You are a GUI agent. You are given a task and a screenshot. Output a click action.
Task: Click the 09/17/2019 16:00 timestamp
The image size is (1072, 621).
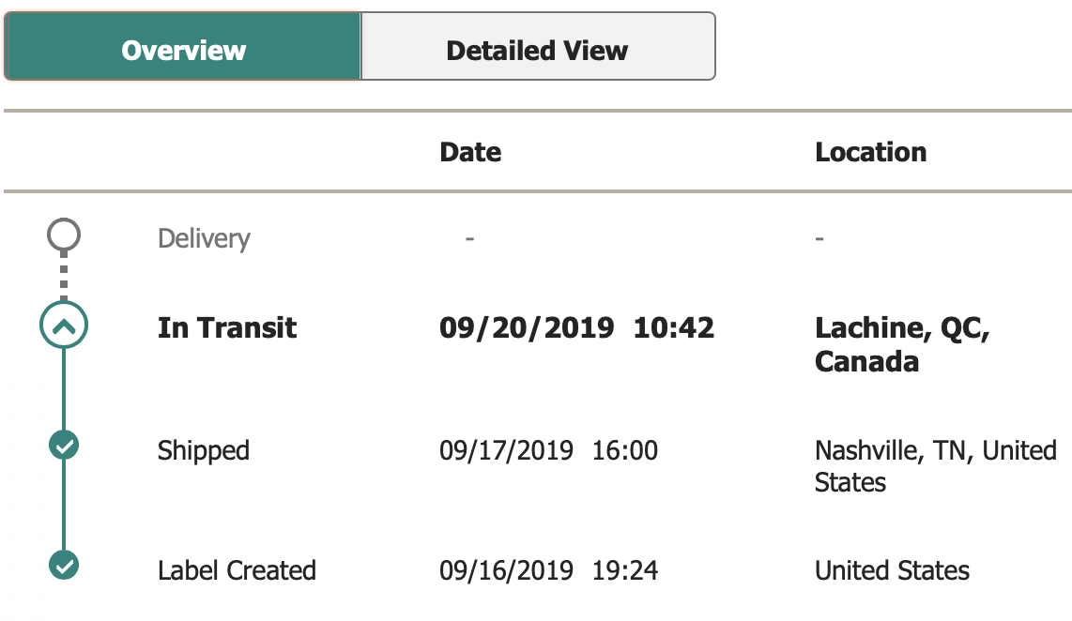548,450
